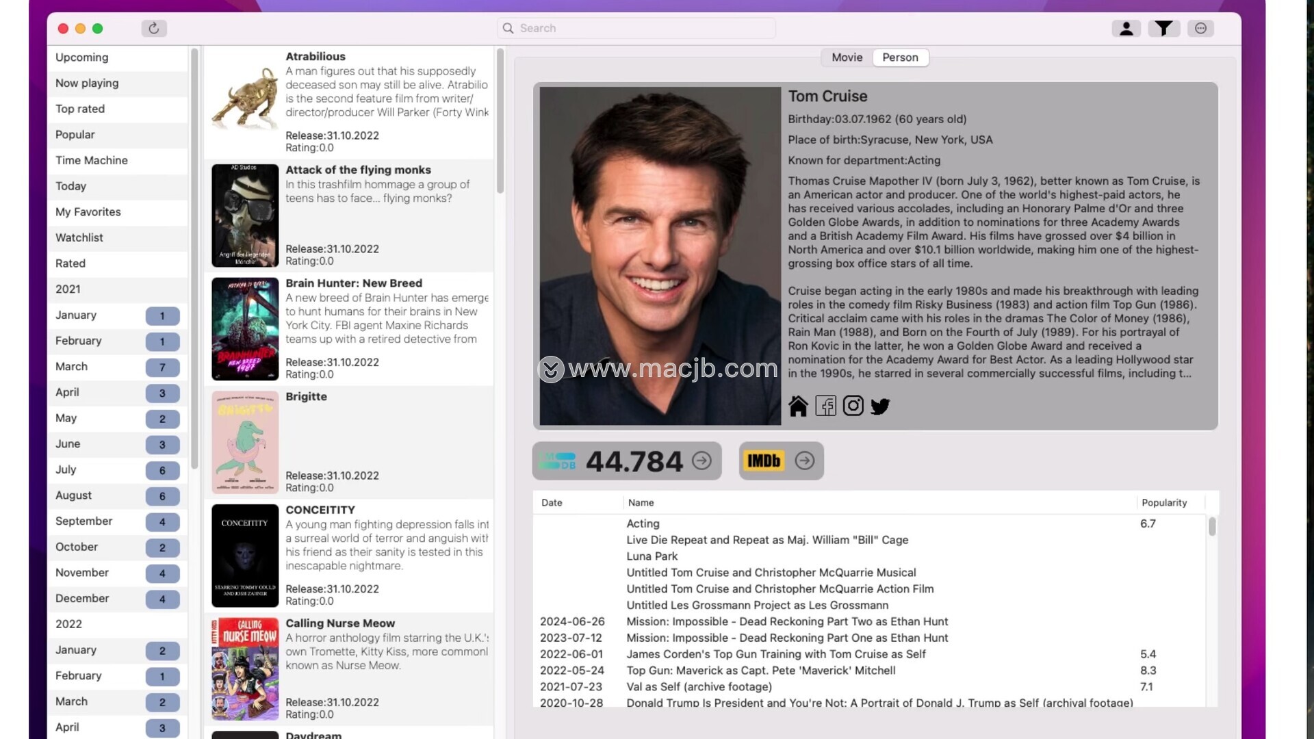Open Tom Cruise's homepage house icon

798,406
